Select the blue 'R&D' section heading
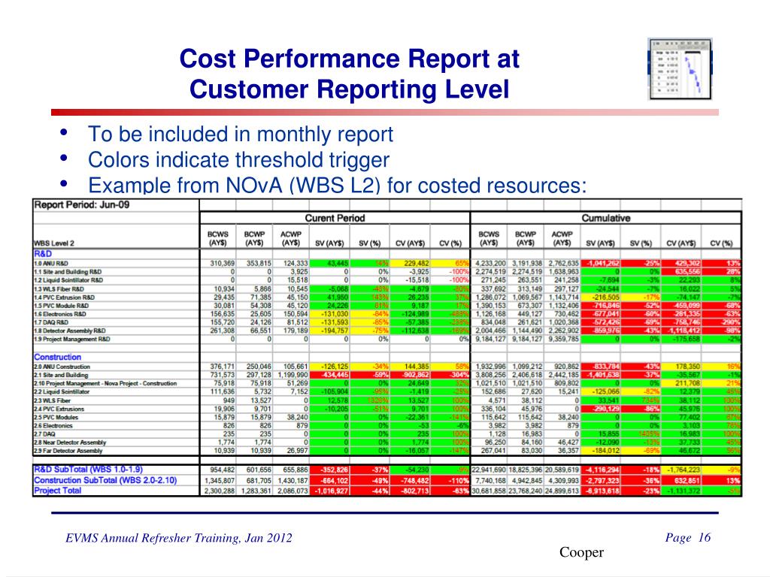 pyautogui.click(x=43, y=254)
